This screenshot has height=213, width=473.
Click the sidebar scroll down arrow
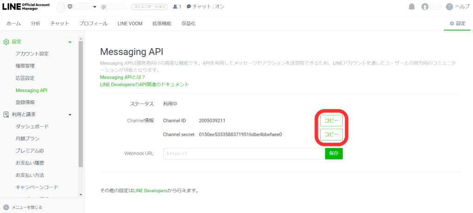click(80, 195)
